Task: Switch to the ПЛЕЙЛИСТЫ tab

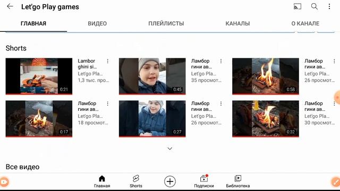Action: (166, 23)
